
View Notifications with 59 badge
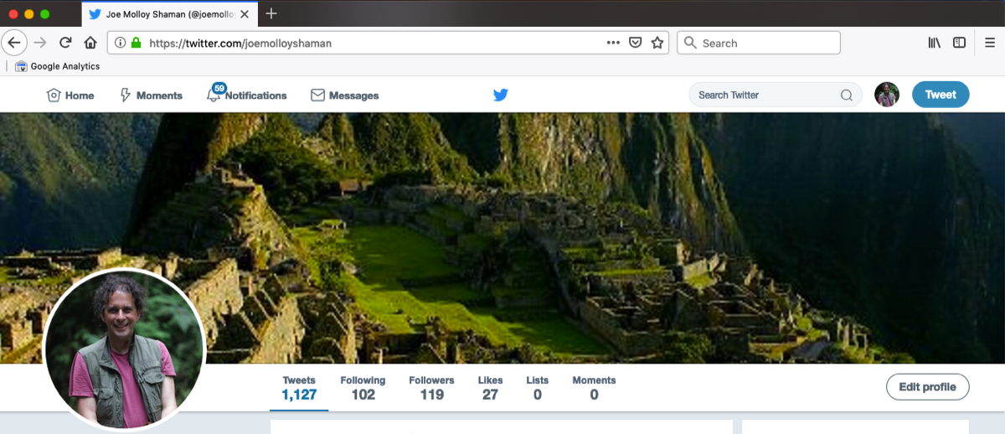247,96
